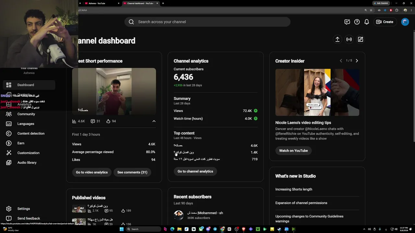Open the Content detection copyright icon

pos(9,133)
